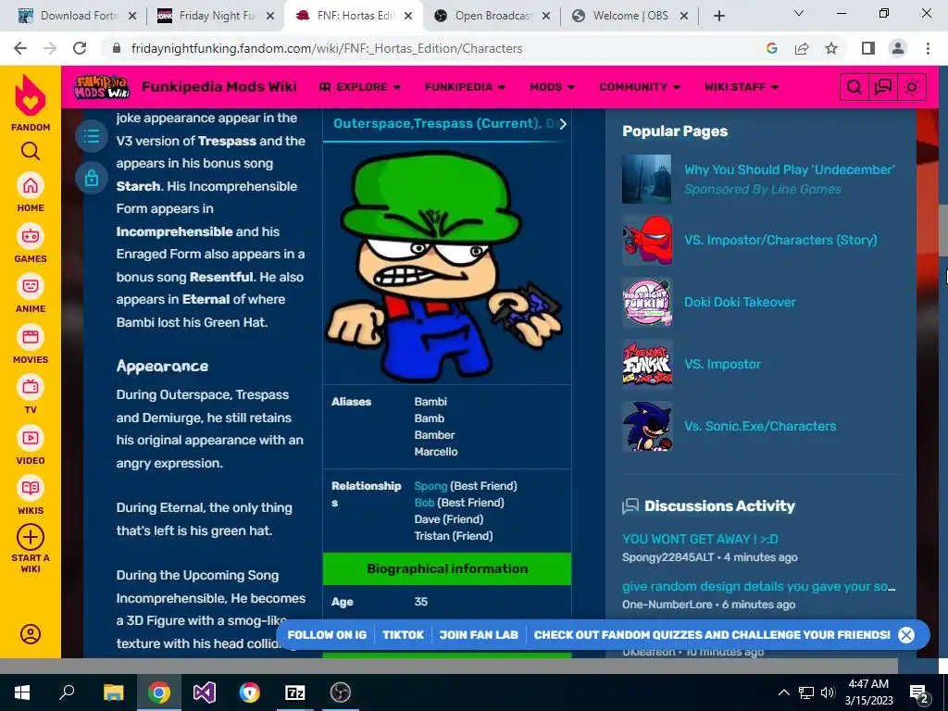Dismiss the Fandom quizzes banner
The height and width of the screenshot is (711, 948).
click(x=906, y=635)
